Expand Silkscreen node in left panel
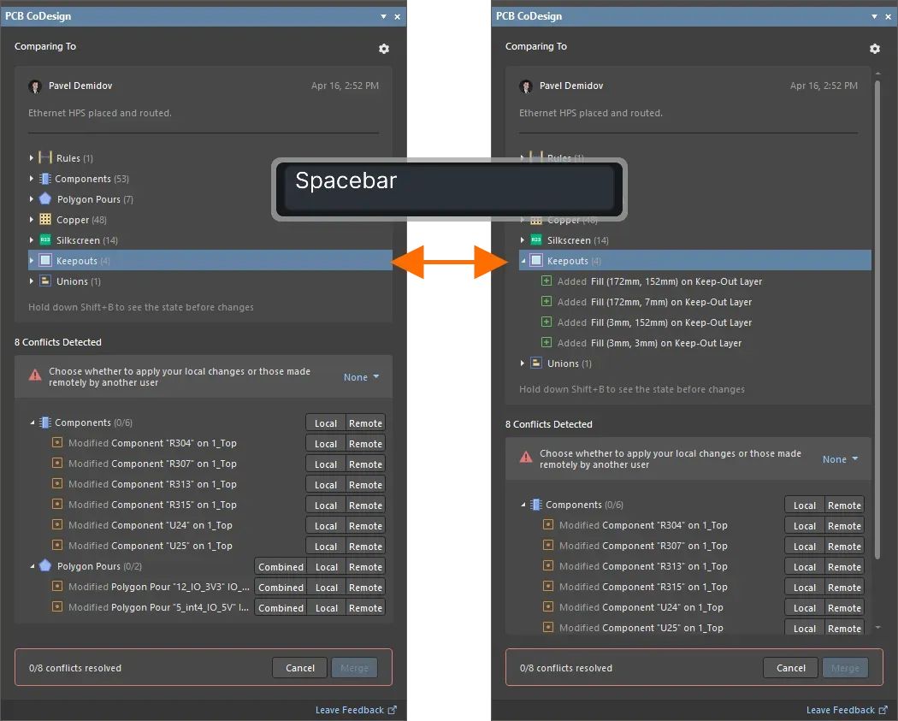The height and width of the screenshot is (721, 898). (31, 240)
